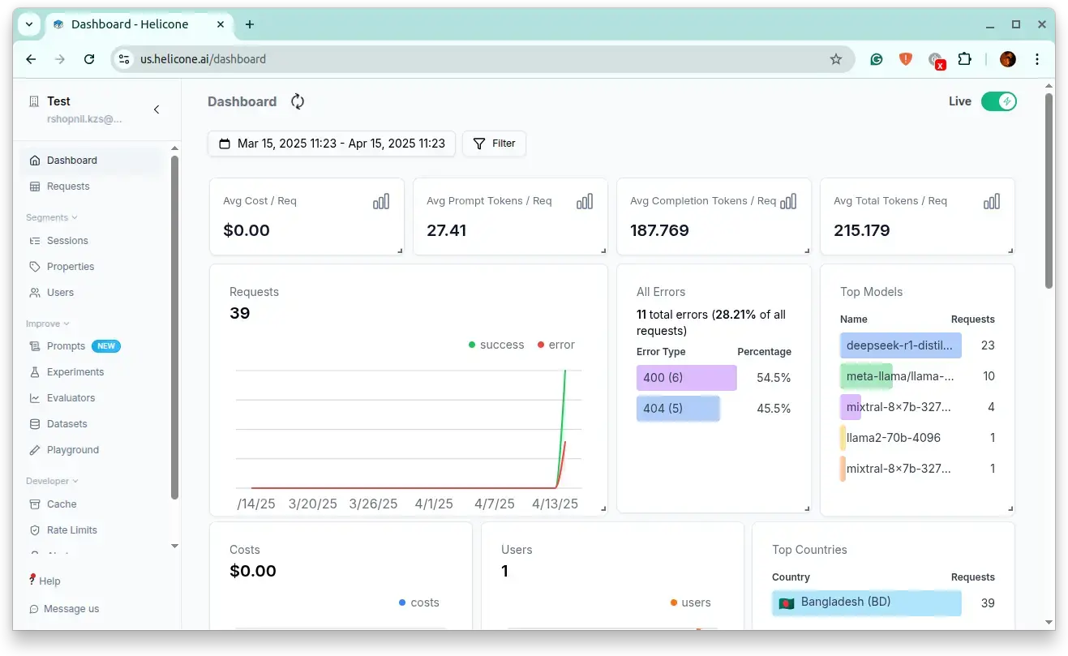Select the deepseek-r1-distil model bar
Viewport: 1068px width, 656px height.
click(900, 345)
